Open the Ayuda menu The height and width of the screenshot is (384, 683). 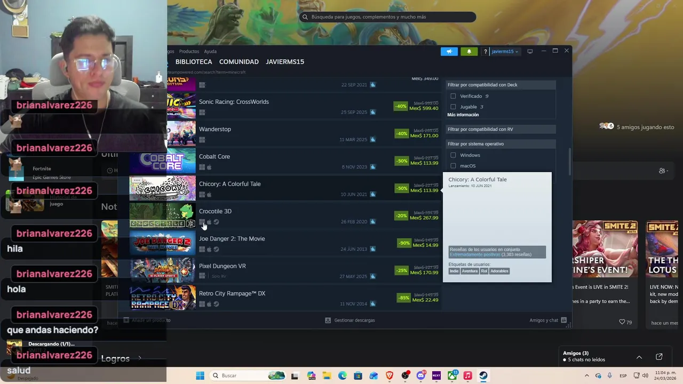pos(210,51)
